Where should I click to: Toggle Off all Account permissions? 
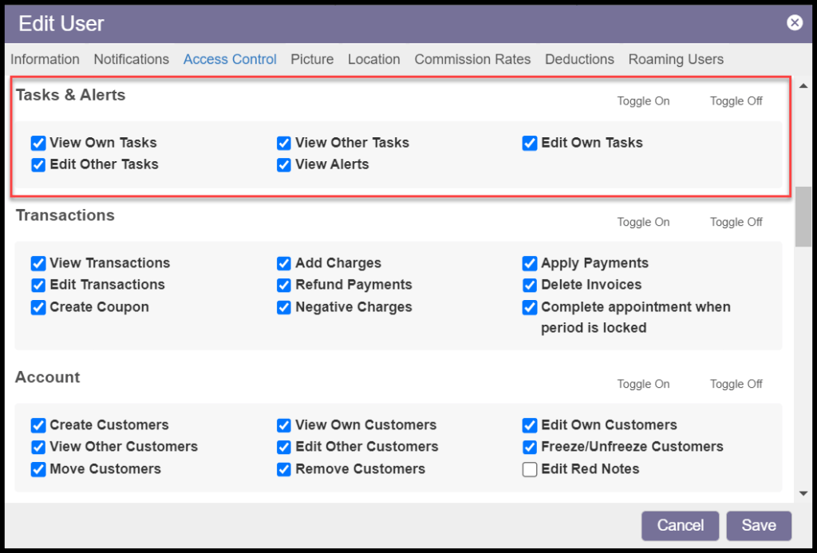pyautogui.click(x=736, y=384)
